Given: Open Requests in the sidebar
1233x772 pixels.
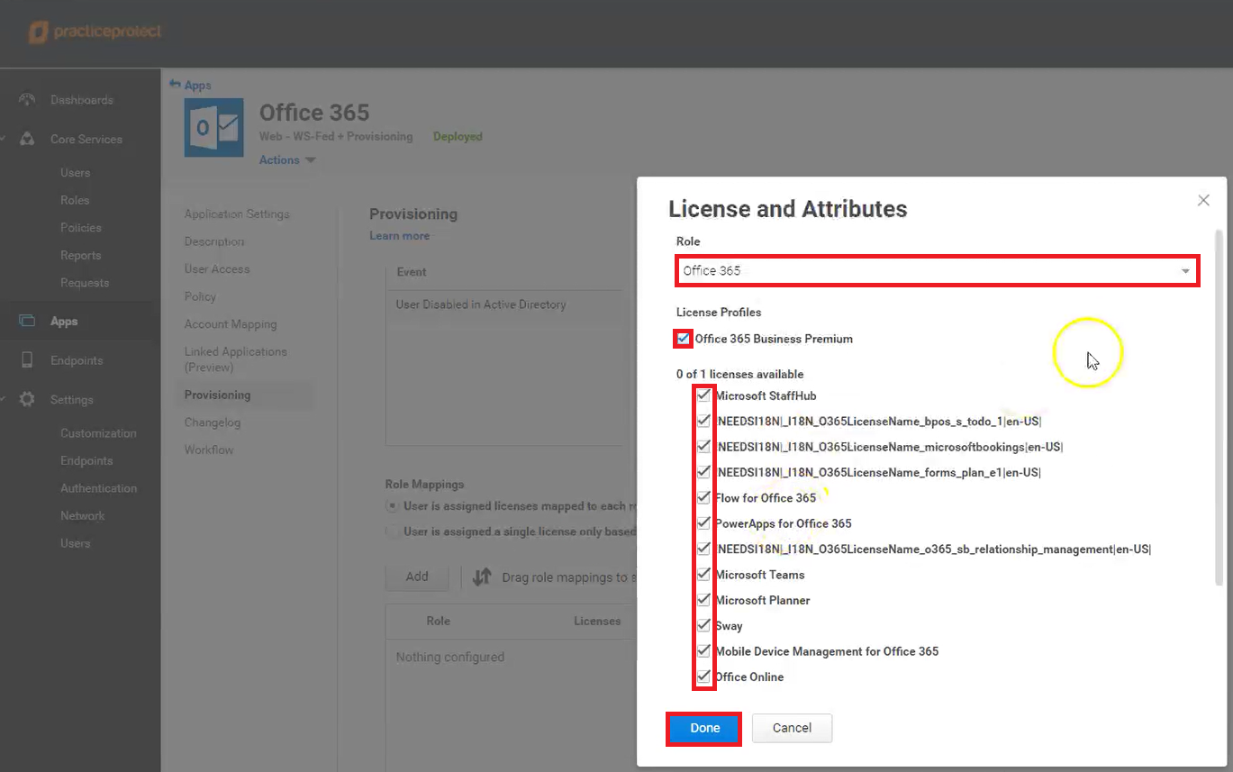Looking at the screenshot, I should [85, 282].
